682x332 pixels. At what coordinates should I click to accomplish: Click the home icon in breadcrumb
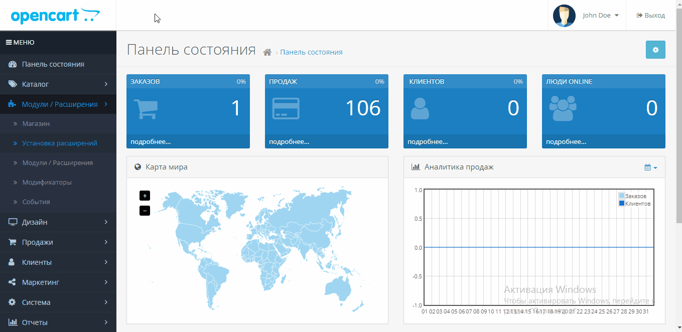[267, 52]
